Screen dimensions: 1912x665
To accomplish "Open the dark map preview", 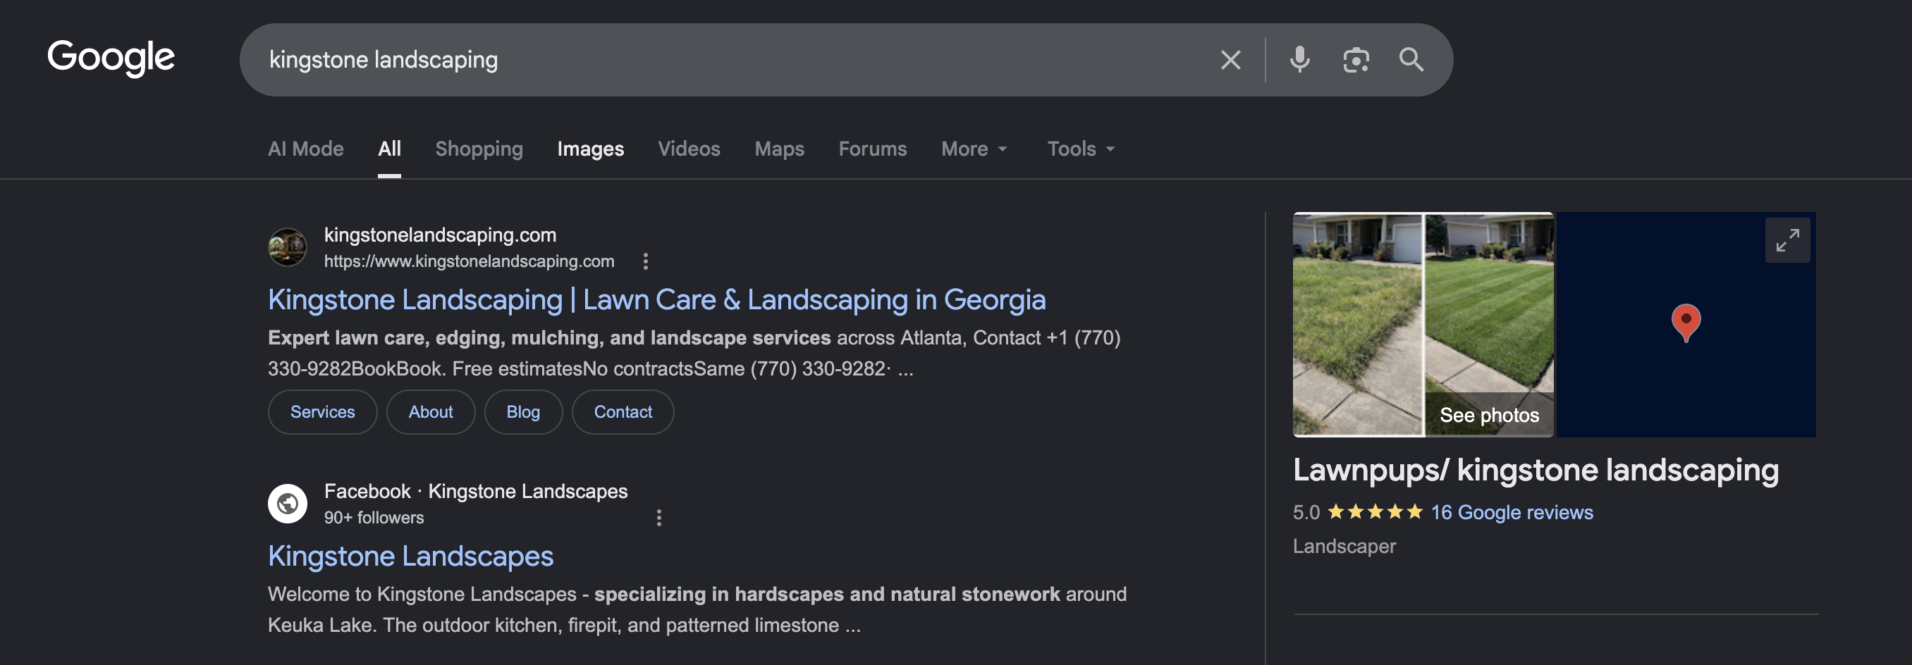I will (x=1686, y=325).
